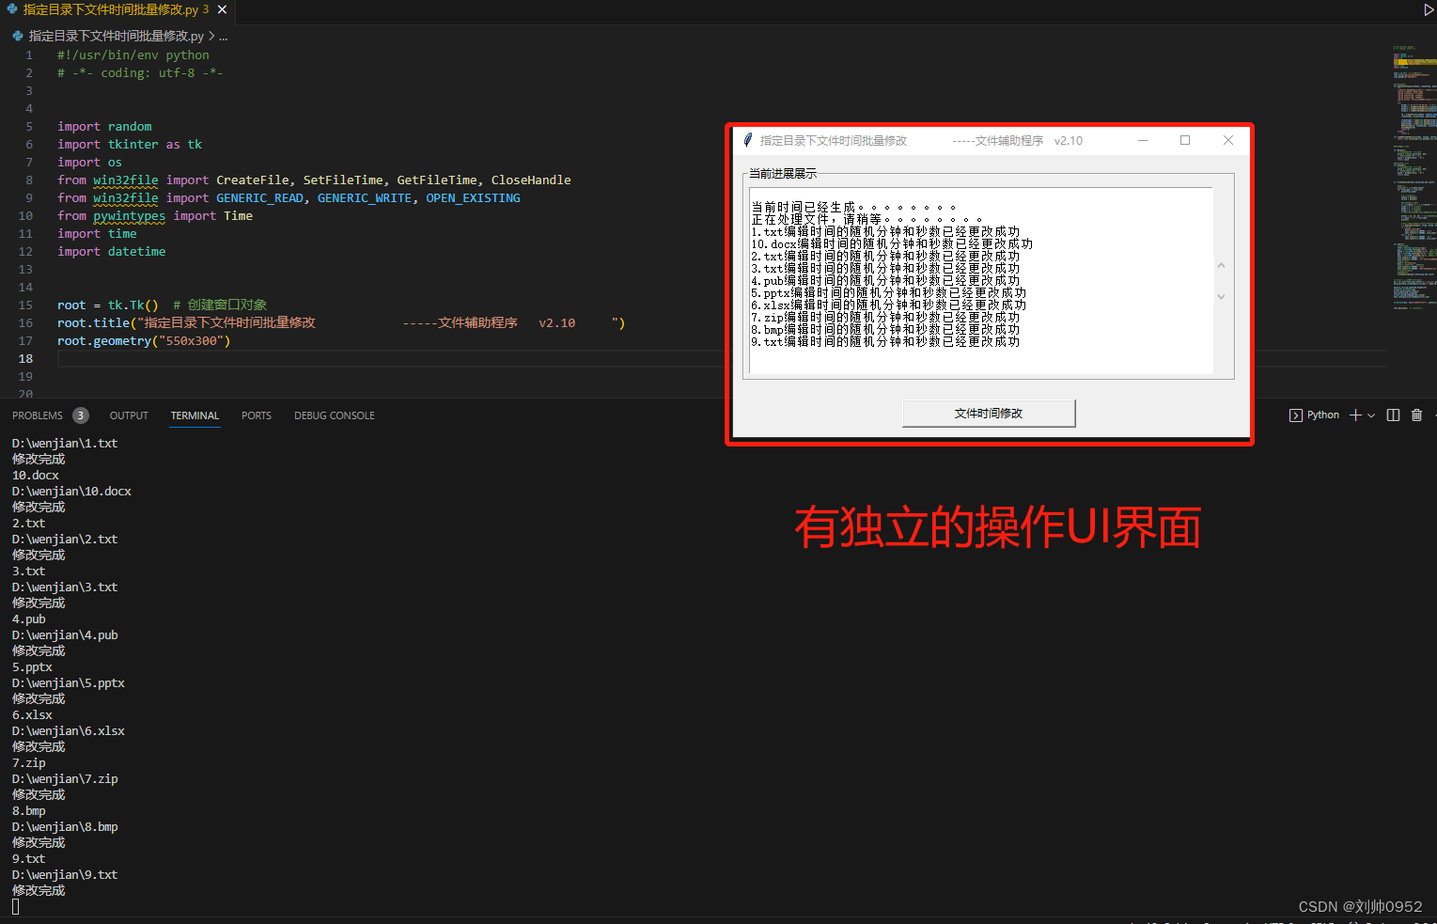The width and height of the screenshot is (1437, 924).
Task: Run the Python file with play icon
Action: pos(1429,10)
